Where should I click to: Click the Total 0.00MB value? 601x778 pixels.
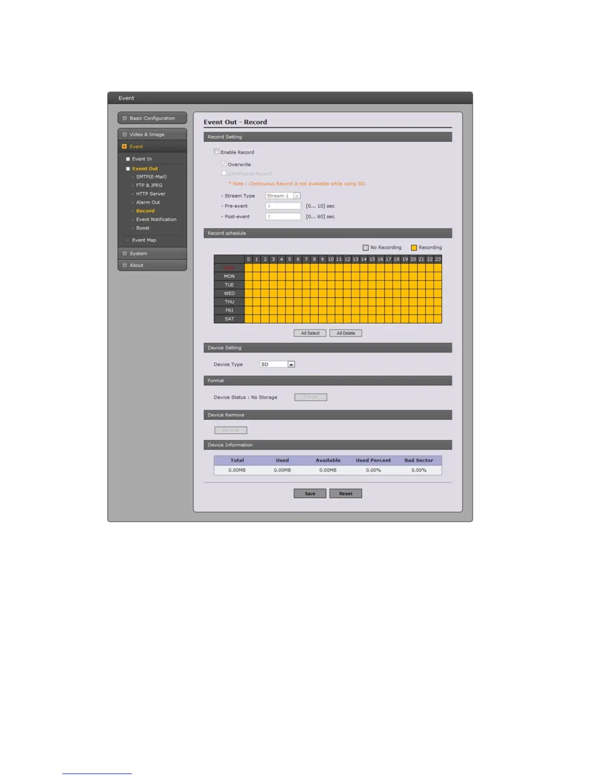pyautogui.click(x=237, y=470)
